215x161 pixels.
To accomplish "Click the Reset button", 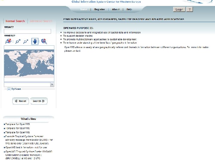I will point(21,101).
